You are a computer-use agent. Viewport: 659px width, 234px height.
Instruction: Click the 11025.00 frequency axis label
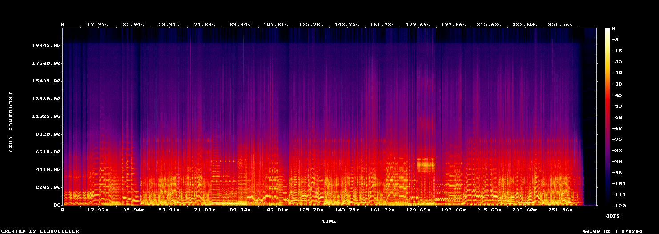(46, 117)
